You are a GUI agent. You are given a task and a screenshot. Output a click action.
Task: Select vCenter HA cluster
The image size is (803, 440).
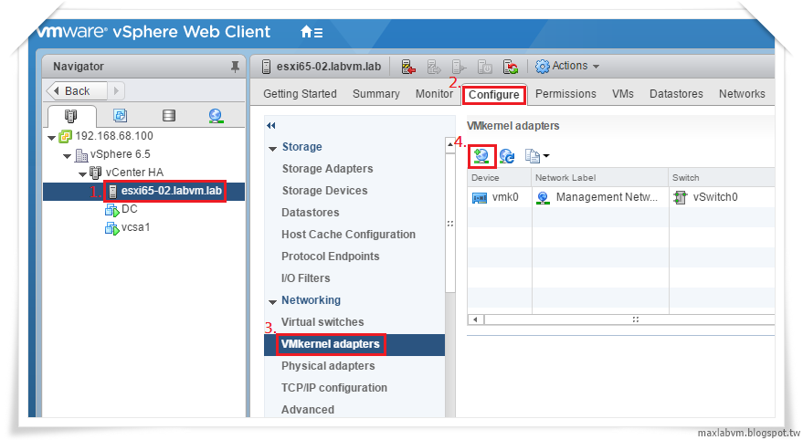(134, 173)
